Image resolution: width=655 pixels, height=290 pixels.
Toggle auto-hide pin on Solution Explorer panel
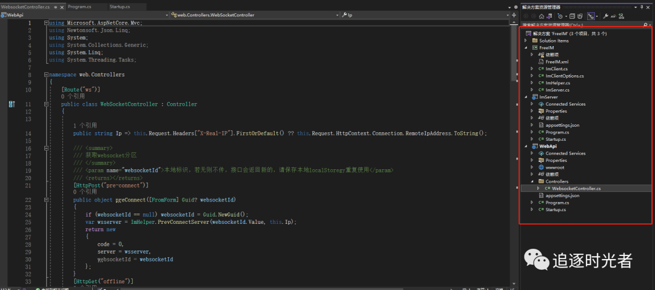(x=641, y=6)
